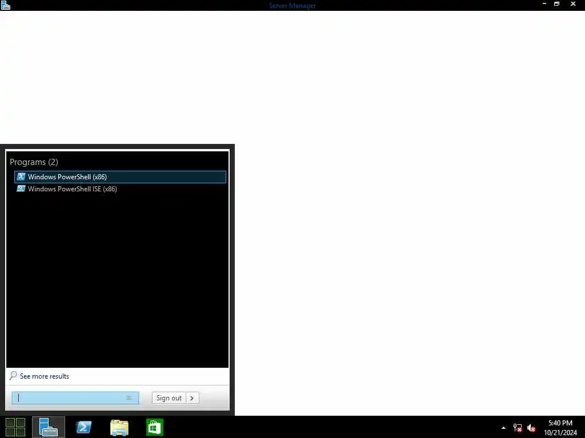The image size is (585, 438).
Task: Click the network status tray icon
Action: point(518,428)
